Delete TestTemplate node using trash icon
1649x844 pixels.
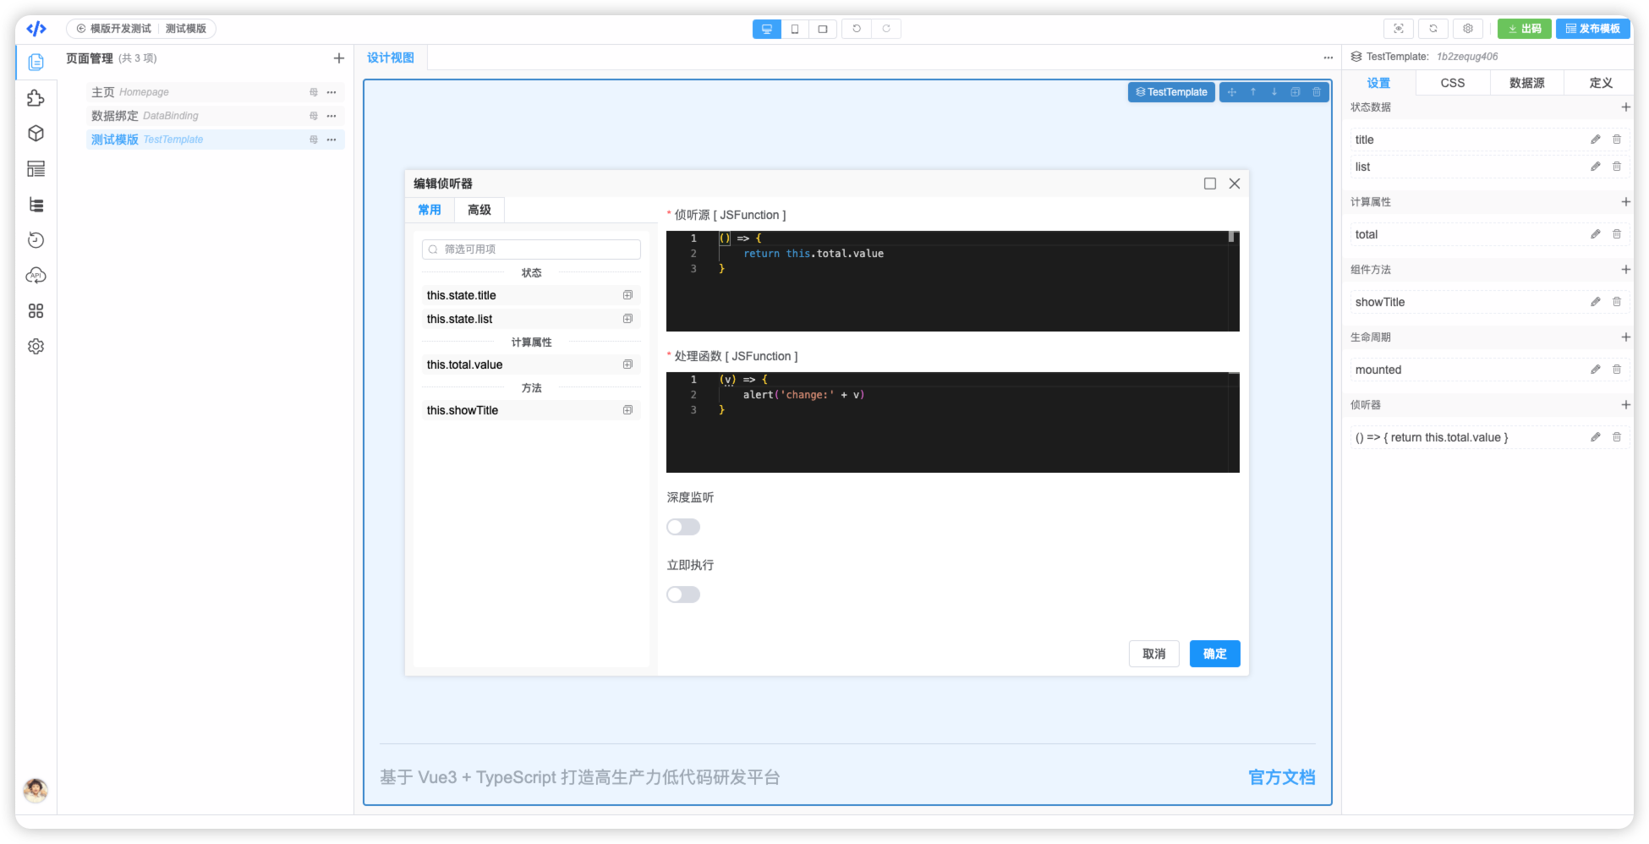click(x=1317, y=92)
